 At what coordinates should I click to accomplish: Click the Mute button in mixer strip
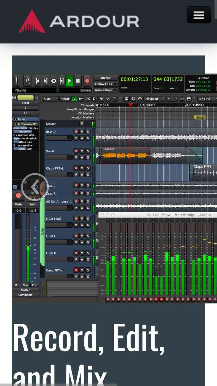point(18,204)
